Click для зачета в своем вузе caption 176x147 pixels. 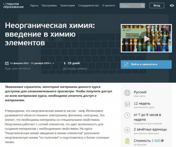[146, 134]
